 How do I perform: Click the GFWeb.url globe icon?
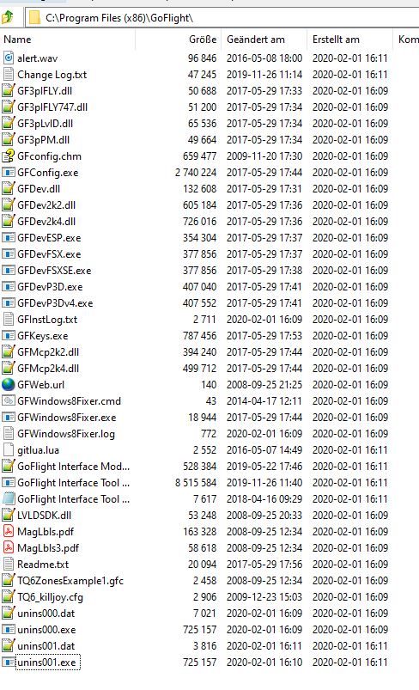[8, 385]
